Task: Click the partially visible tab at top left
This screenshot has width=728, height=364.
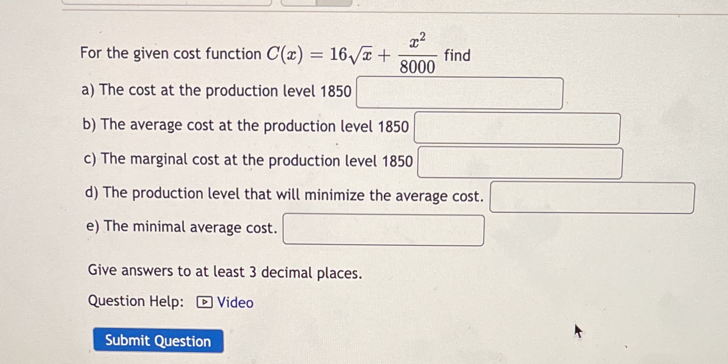Action: [x=168, y=4]
